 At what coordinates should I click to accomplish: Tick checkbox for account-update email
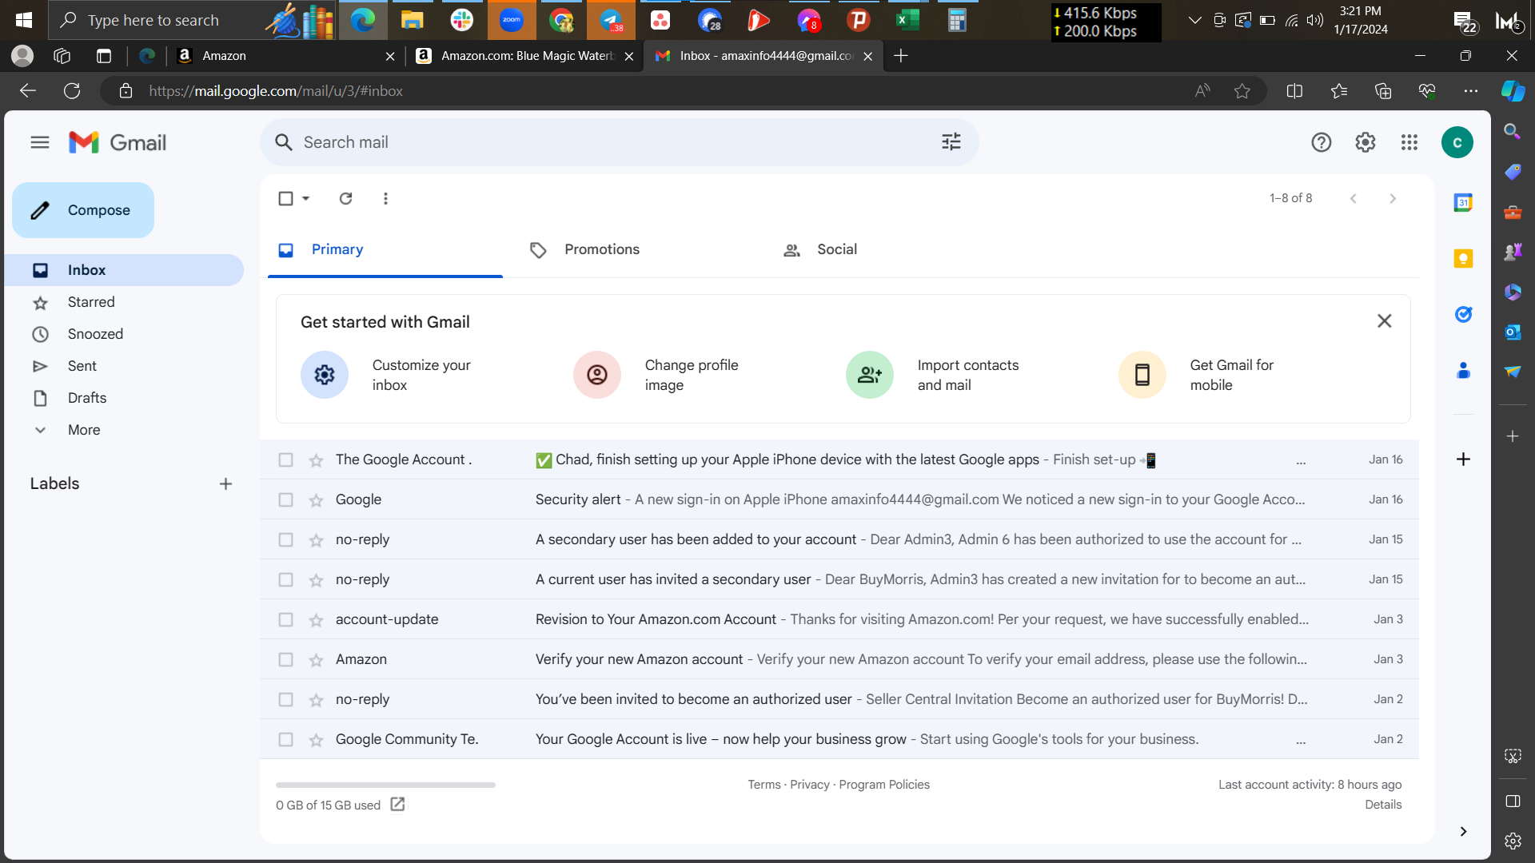pyautogui.click(x=285, y=619)
